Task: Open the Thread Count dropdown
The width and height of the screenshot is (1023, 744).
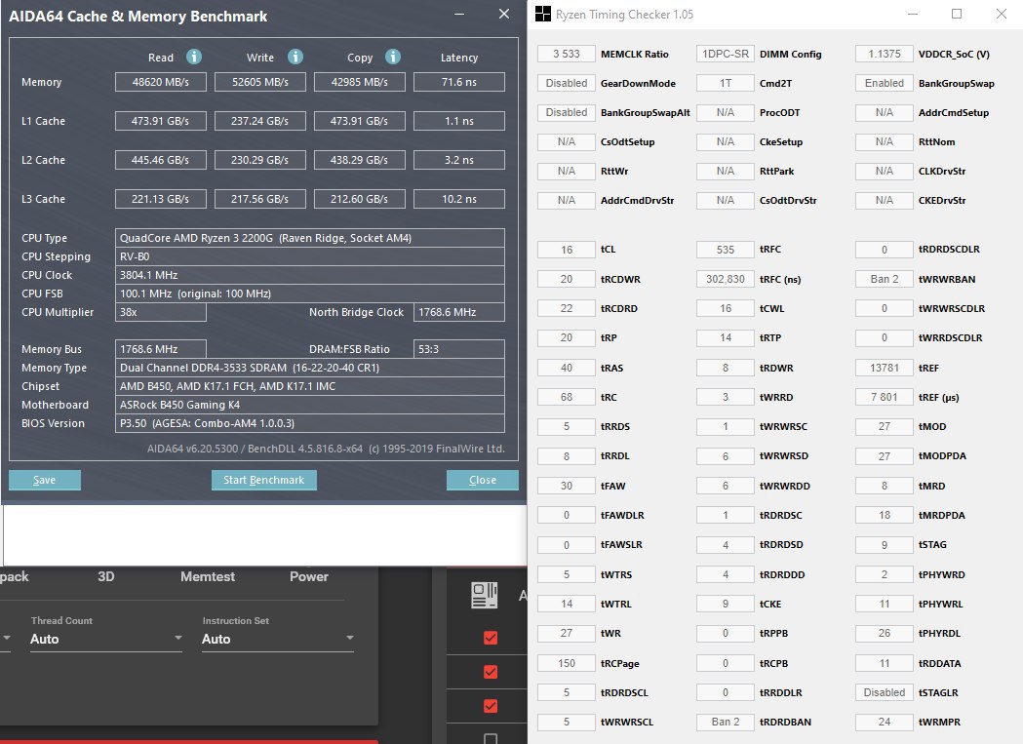Action: (106, 639)
